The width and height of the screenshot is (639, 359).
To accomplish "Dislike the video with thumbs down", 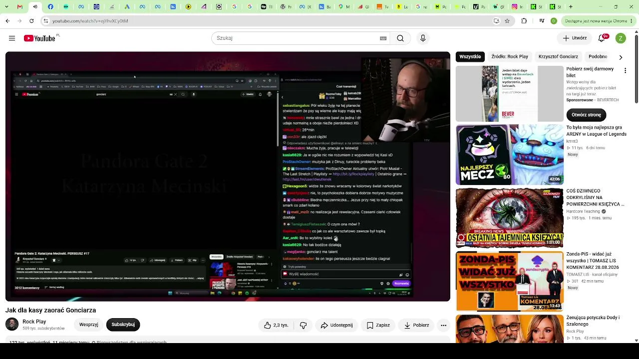I will pyautogui.click(x=303, y=325).
